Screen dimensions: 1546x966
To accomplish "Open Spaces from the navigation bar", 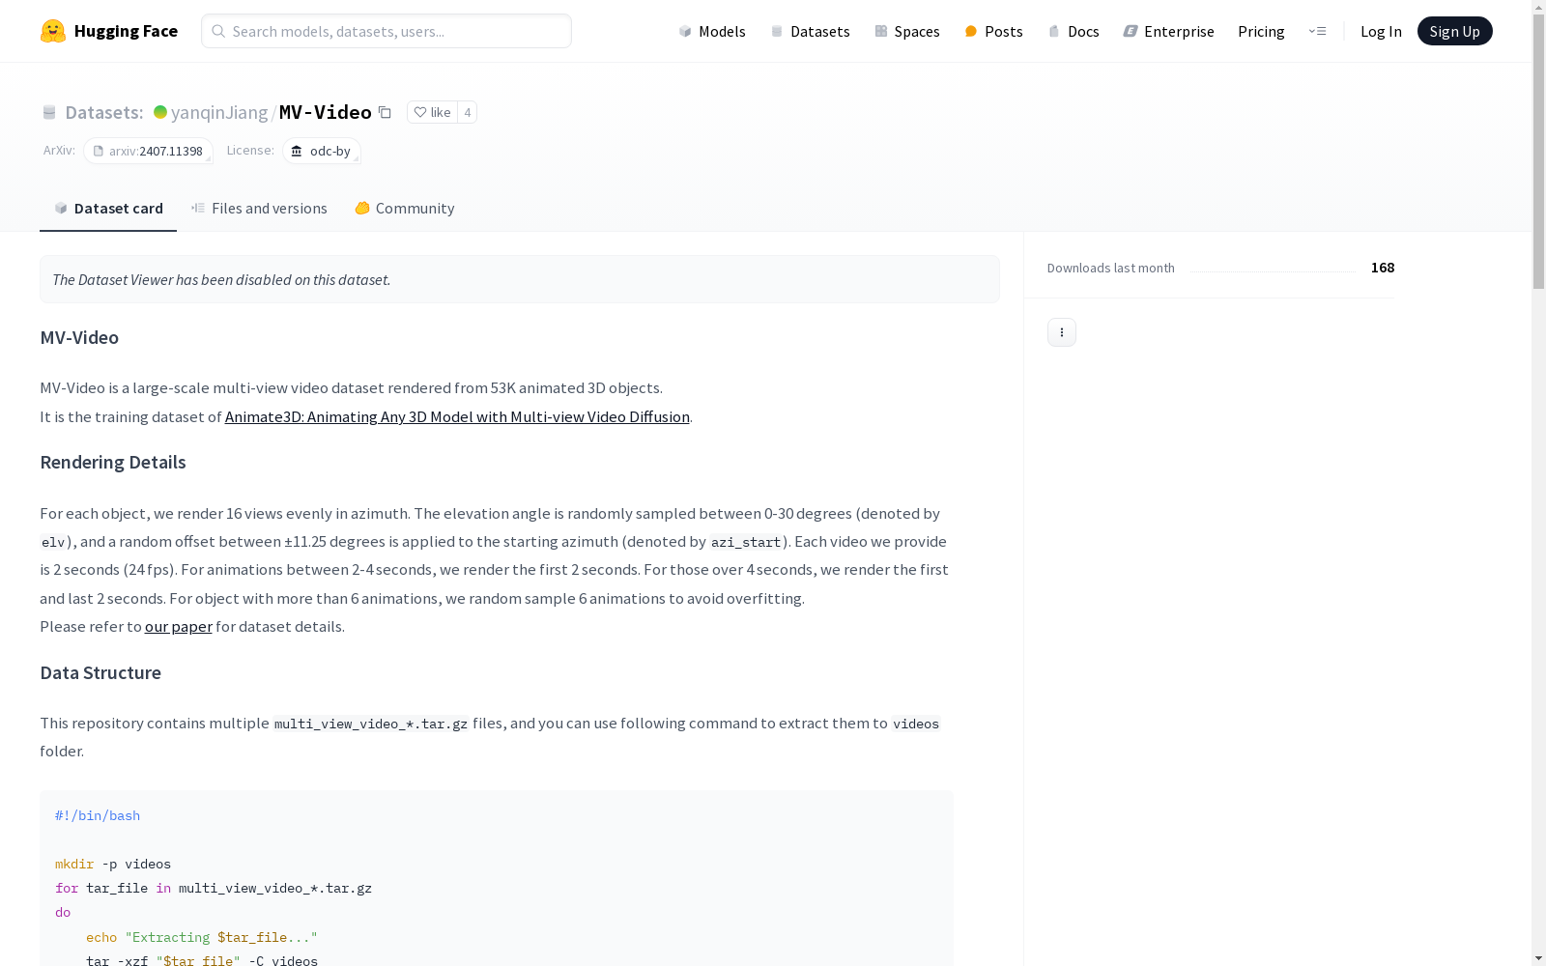I will 907,31.
